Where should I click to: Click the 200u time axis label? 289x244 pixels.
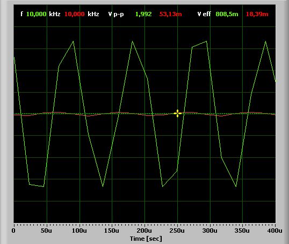click(144, 231)
